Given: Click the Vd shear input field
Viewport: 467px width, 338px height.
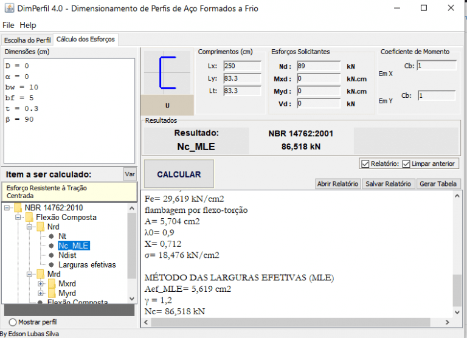Looking at the screenshot, I should coord(319,103).
